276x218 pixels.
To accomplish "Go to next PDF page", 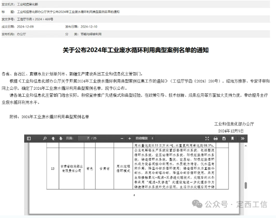I will click(61, 138).
